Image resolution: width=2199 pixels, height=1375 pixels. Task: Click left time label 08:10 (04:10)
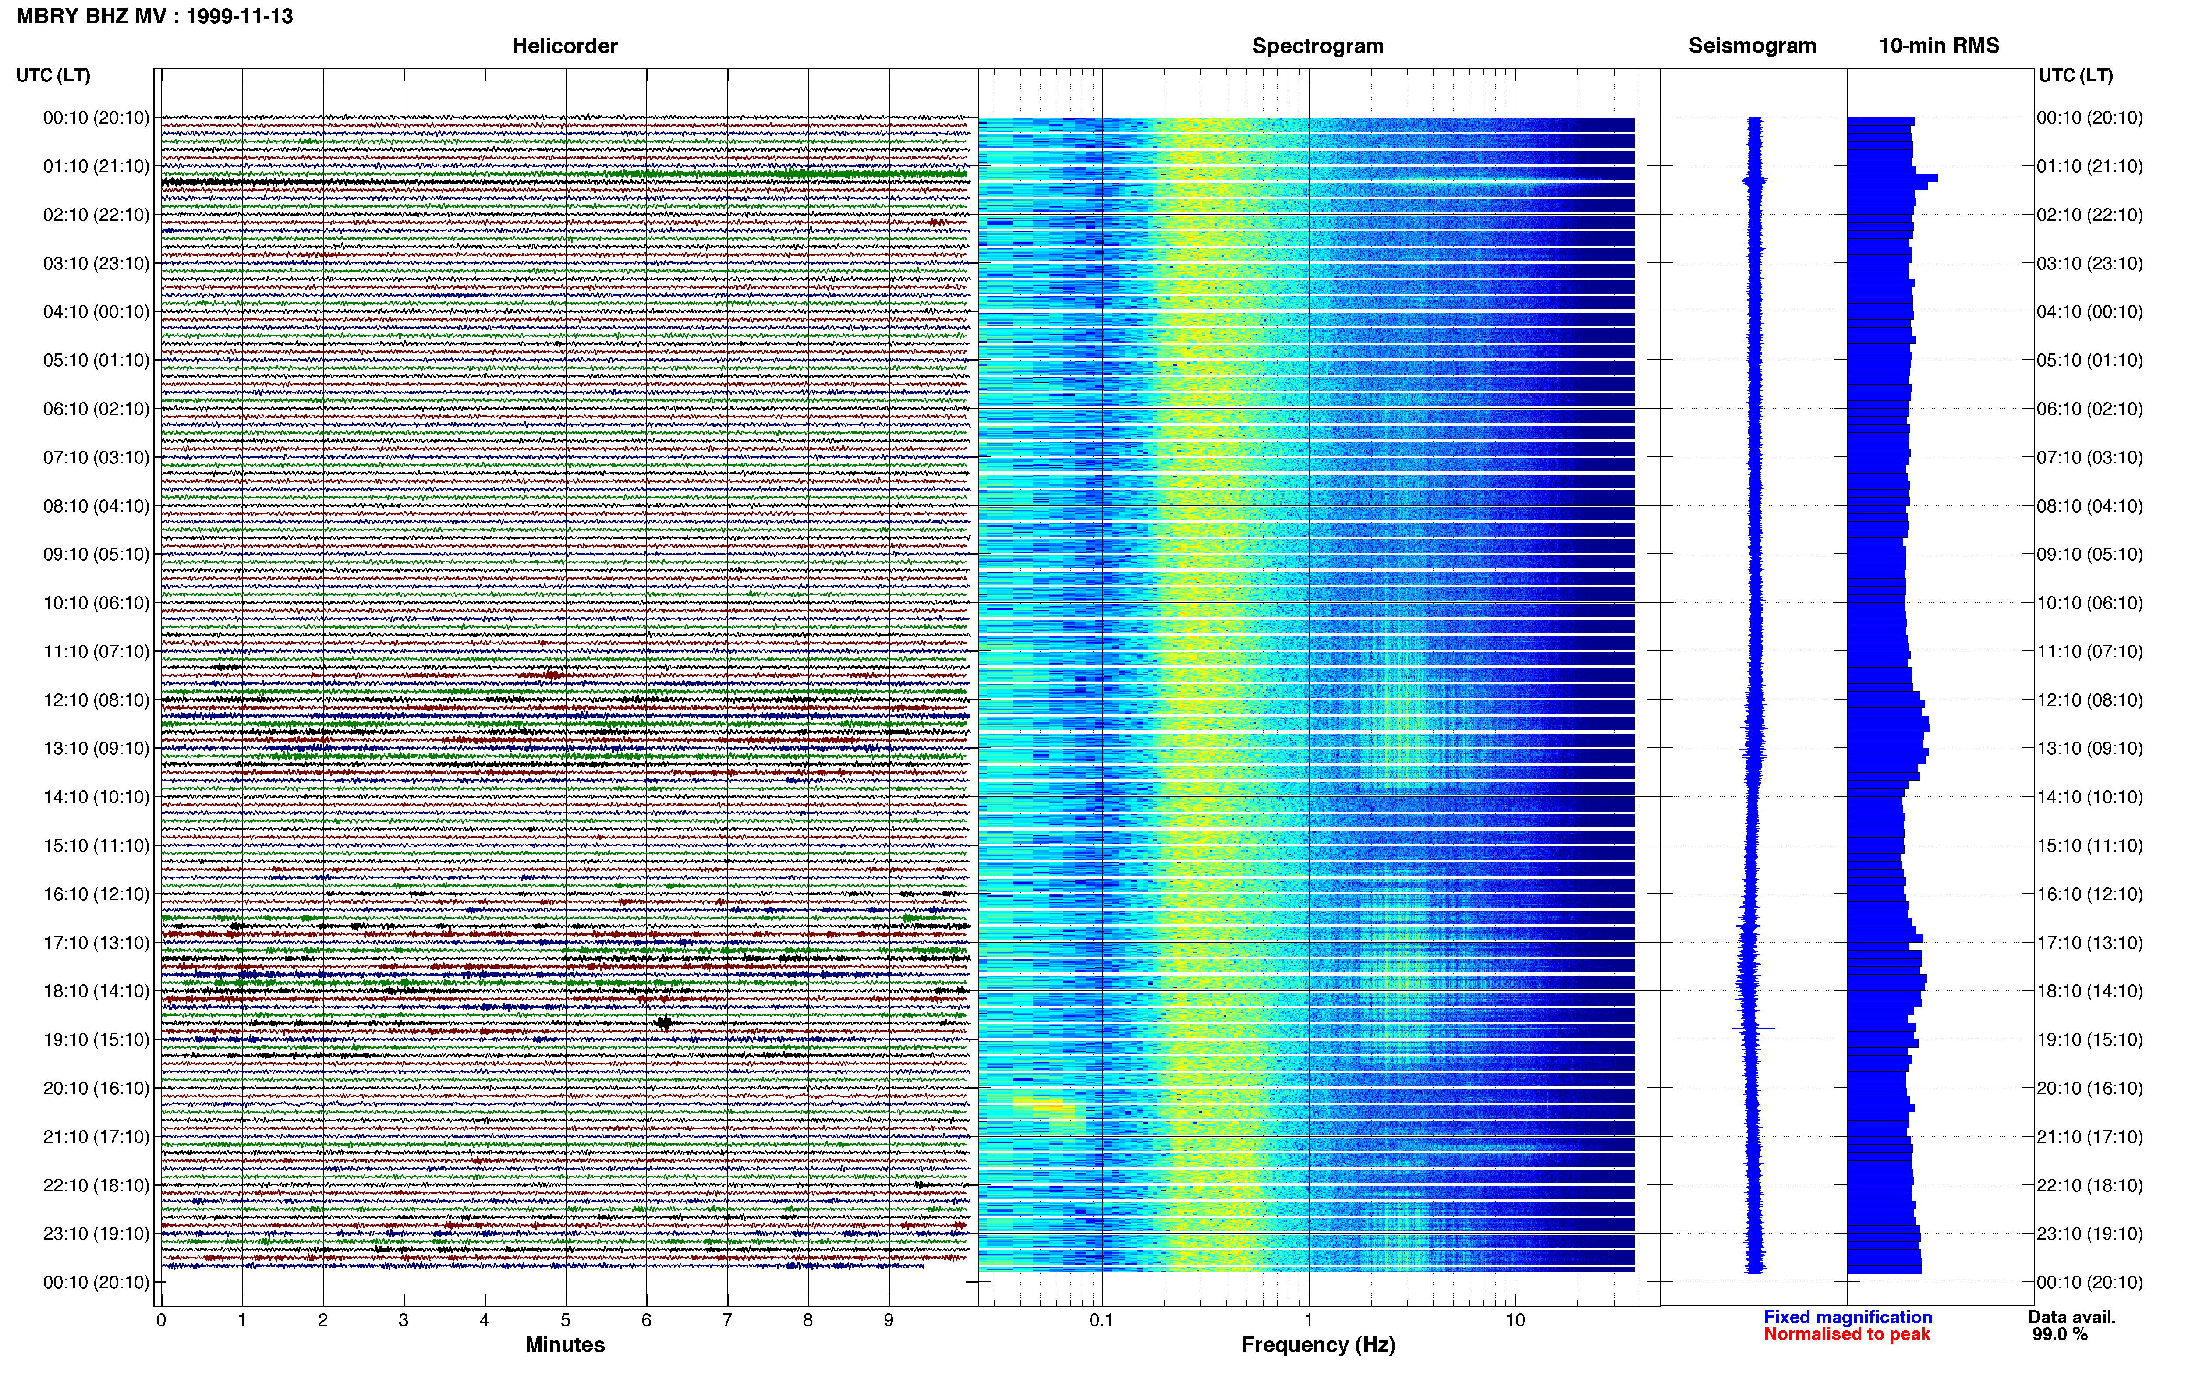tap(96, 505)
